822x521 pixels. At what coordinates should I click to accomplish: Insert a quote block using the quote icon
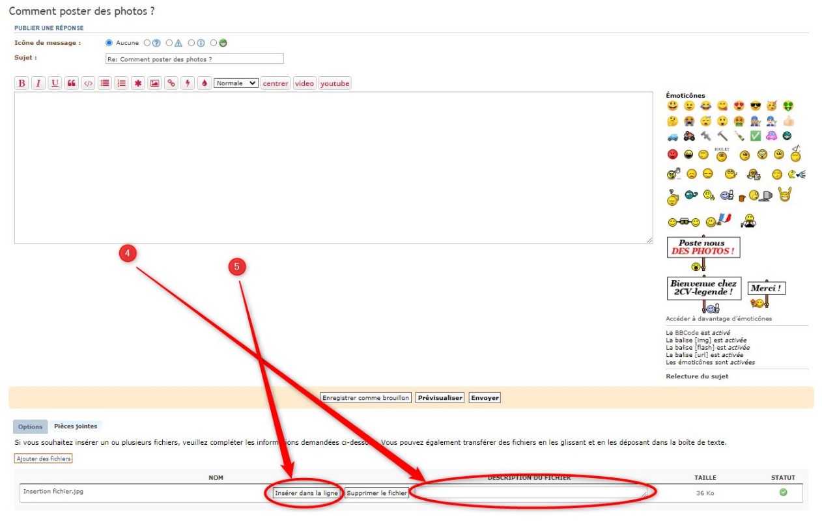[x=72, y=83]
